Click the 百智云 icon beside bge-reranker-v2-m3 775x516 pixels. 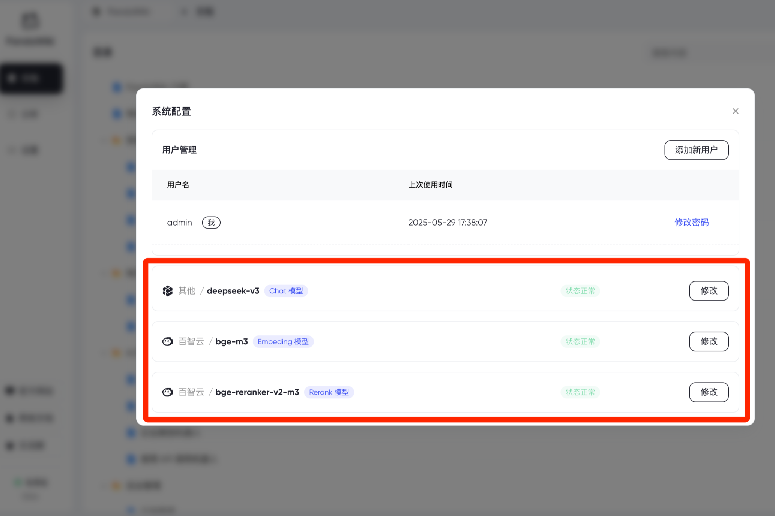pos(167,392)
